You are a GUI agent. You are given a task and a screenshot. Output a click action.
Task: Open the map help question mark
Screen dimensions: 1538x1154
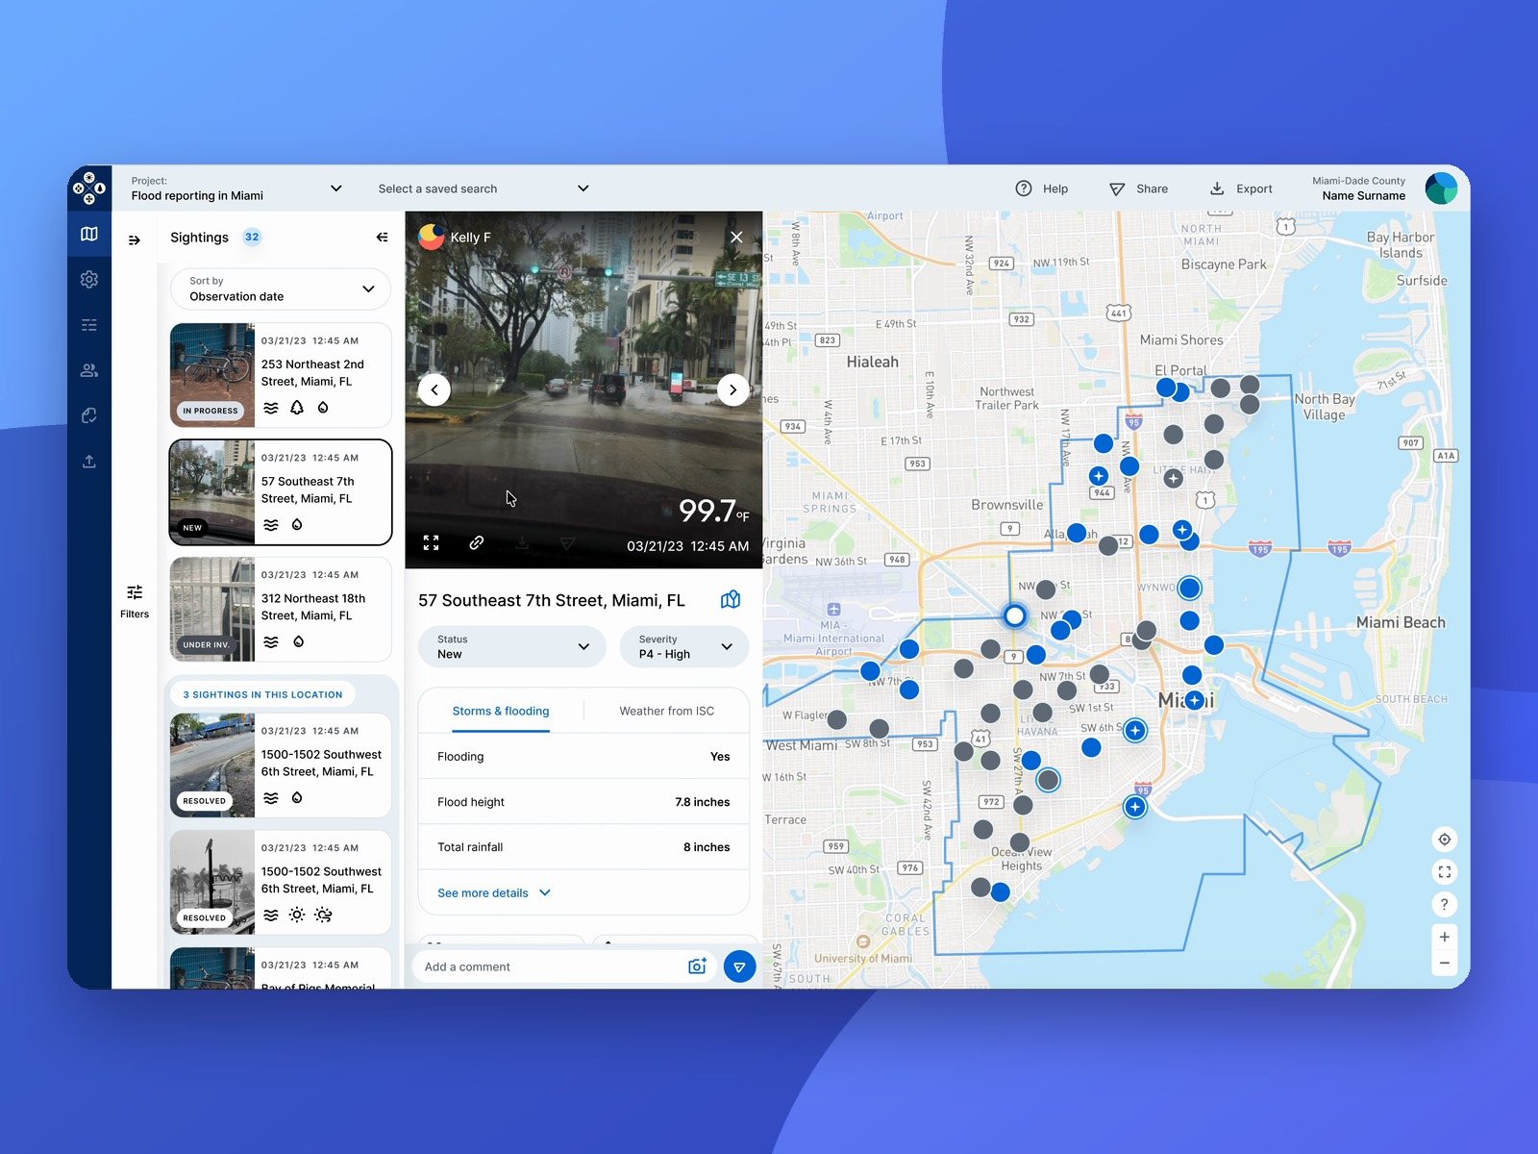(x=1444, y=904)
